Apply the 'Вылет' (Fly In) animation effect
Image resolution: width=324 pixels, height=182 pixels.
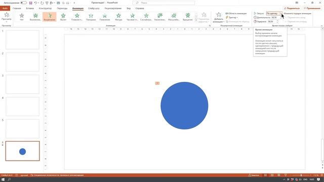[x=63, y=17]
